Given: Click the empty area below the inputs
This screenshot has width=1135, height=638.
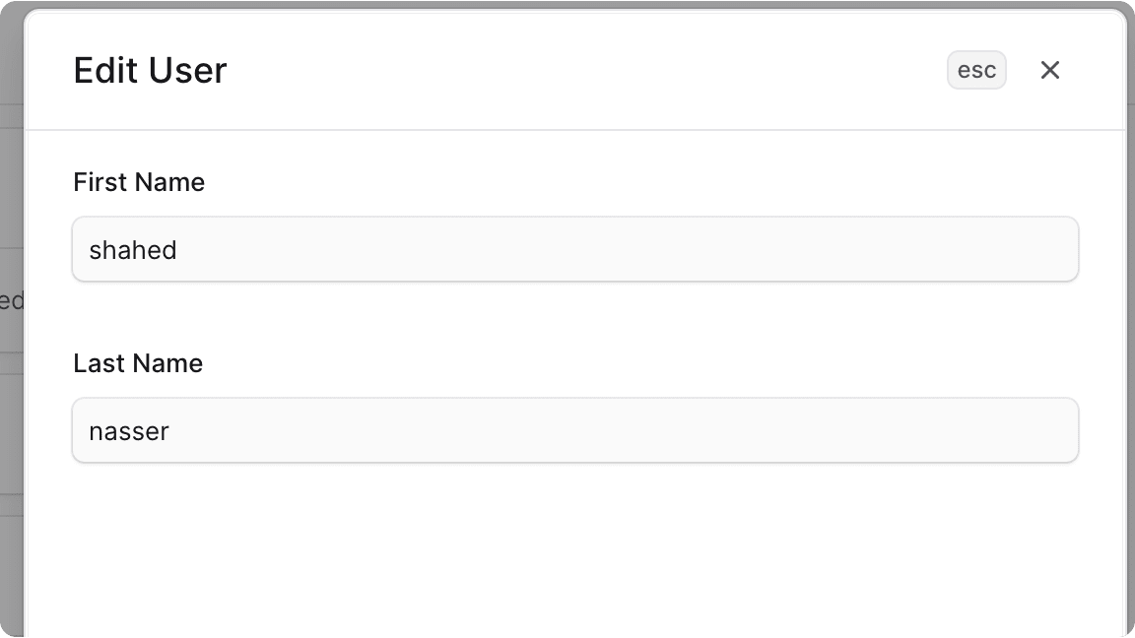Looking at the screenshot, I should point(575,551).
